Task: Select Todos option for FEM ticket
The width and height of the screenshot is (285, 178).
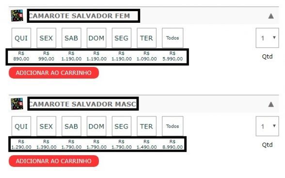Action: pos(173,38)
